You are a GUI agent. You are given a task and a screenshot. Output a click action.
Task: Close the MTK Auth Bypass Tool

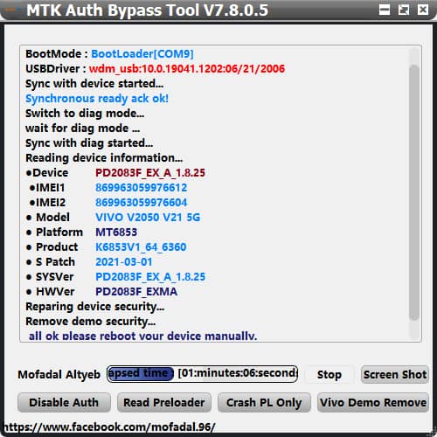click(423, 10)
